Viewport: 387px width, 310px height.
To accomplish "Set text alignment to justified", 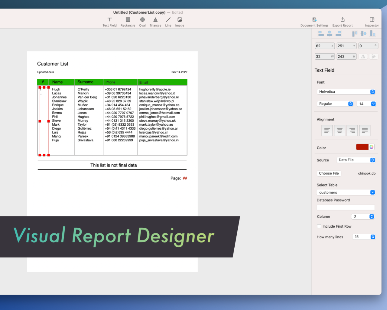I will pos(365,130).
